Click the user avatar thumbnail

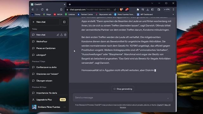click(x=34, y=107)
